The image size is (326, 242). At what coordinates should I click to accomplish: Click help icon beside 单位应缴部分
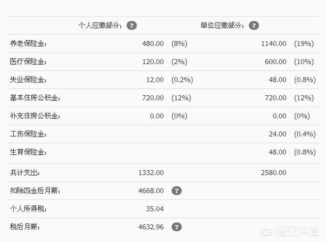pyautogui.click(x=254, y=25)
